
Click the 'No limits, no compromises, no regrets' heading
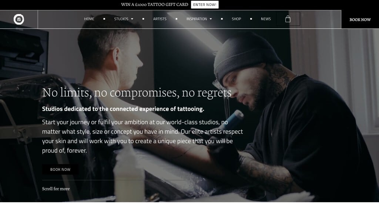(x=137, y=93)
